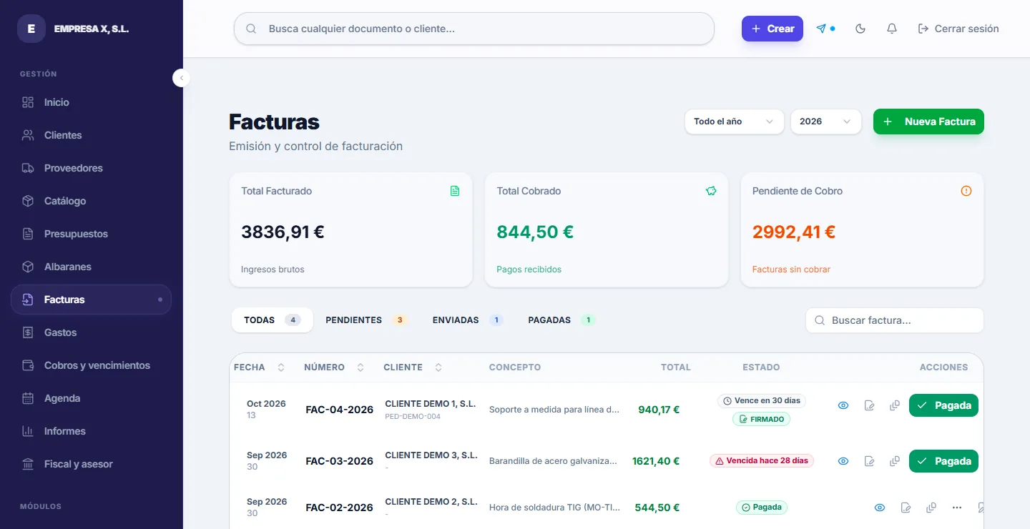Screen dimensions: 1030x529
Task: Switch to the PAGADAS tab
Action: [x=561, y=320]
